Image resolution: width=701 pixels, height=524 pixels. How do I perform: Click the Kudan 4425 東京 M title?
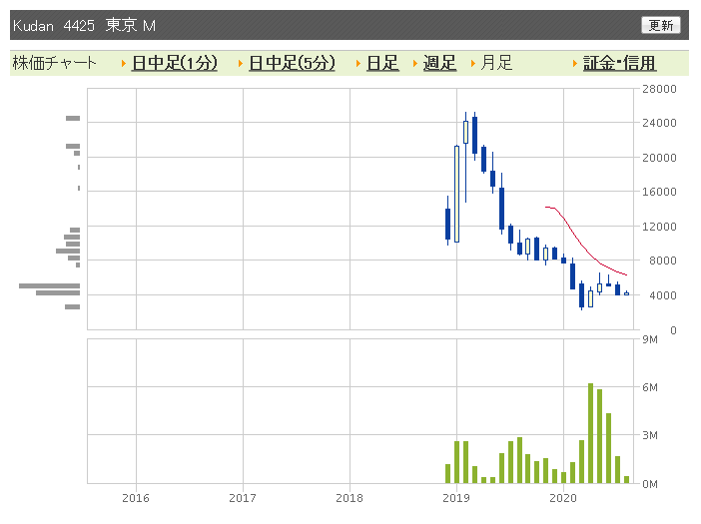pyautogui.click(x=84, y=26)
